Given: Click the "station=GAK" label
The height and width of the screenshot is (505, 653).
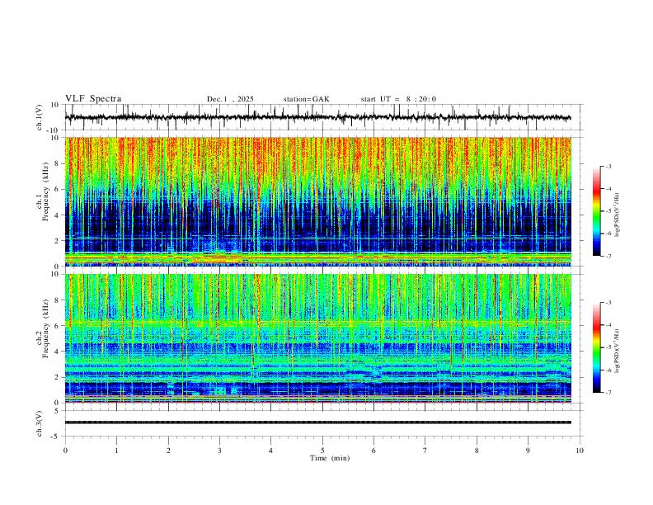Looking at the screenshot, I should pos(306,99).
